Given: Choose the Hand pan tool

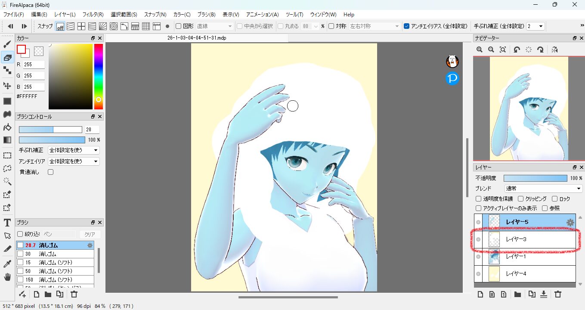Looking at the screenshot, I should pos(7,277).
